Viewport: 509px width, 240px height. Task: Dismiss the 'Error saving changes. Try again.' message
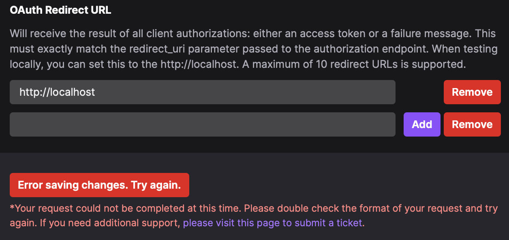pos(99,185)
